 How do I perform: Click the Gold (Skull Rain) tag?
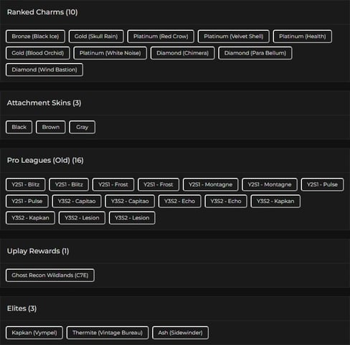(x=96, y=37)
